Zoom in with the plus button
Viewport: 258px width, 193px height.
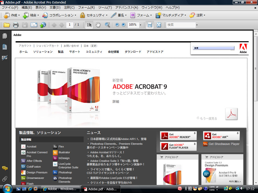pyautogui.click(x=124, y=25)
